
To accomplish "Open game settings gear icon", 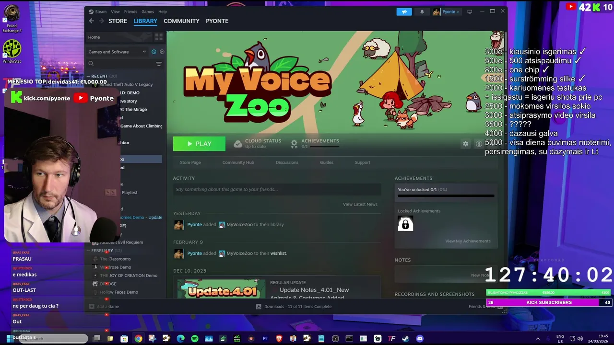I will (465, 144).
